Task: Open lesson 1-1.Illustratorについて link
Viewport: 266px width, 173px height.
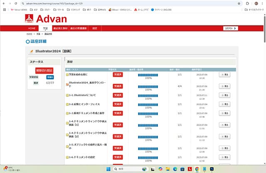Action: (x=85, y=94)
